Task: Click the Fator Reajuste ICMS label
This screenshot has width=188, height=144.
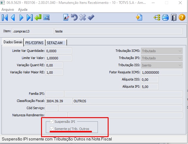Action: [125, 72]
